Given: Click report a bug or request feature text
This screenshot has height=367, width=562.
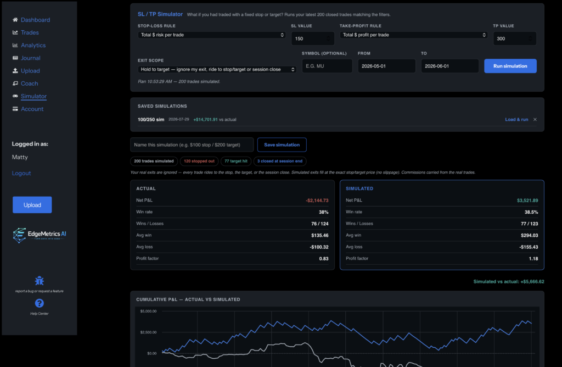Looking at the screenshot, I should point(40,291).
